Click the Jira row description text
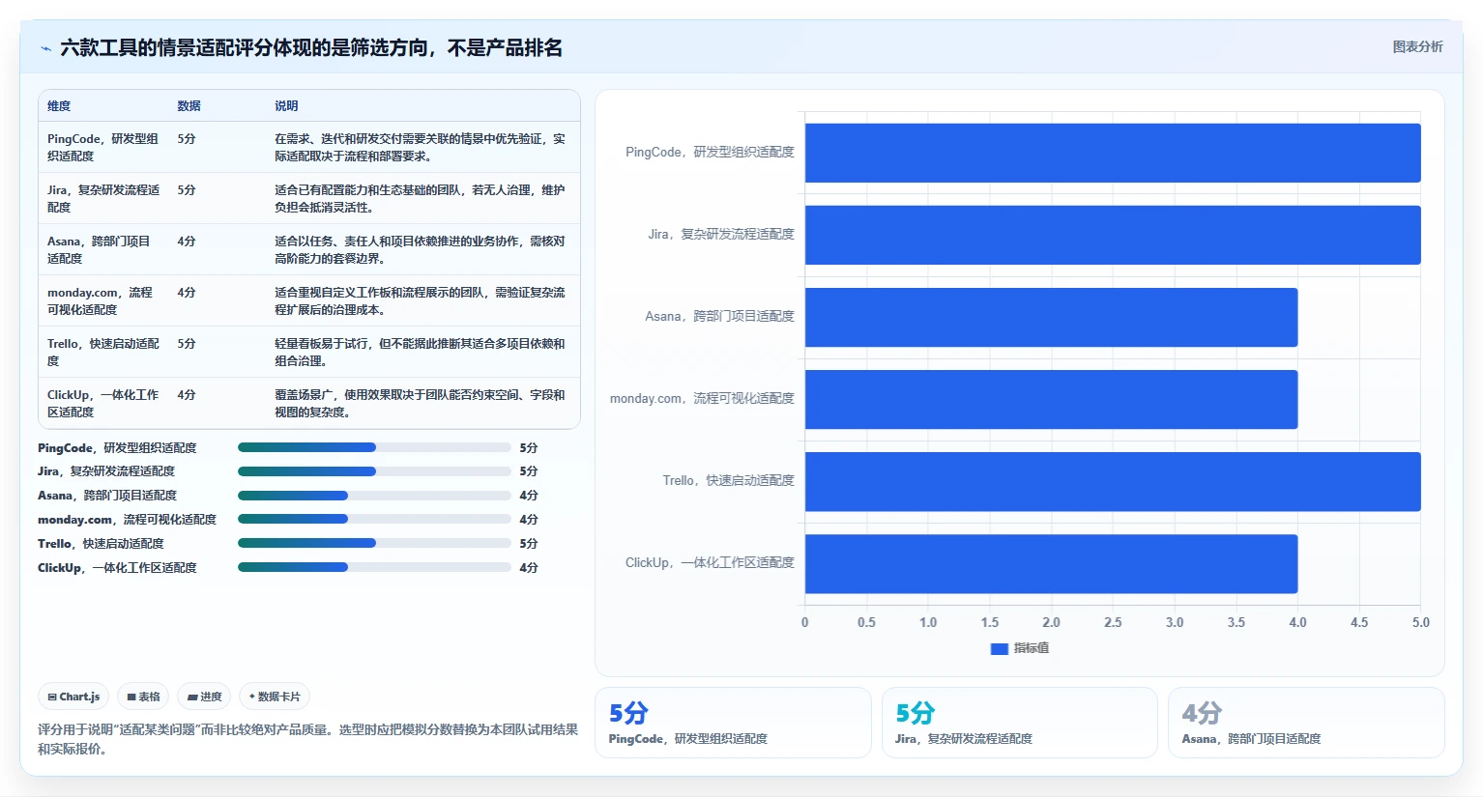Viewport: 1483px width, 797px height. coord(420,198)
